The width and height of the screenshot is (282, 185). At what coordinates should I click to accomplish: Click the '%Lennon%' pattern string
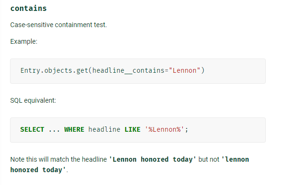164,129
